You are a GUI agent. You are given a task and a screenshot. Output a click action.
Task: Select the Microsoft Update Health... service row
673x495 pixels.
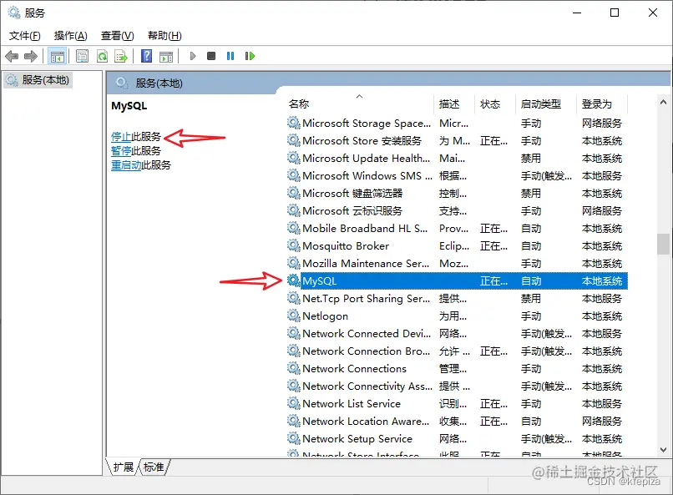pyautogui.click(x=456, y=159)
